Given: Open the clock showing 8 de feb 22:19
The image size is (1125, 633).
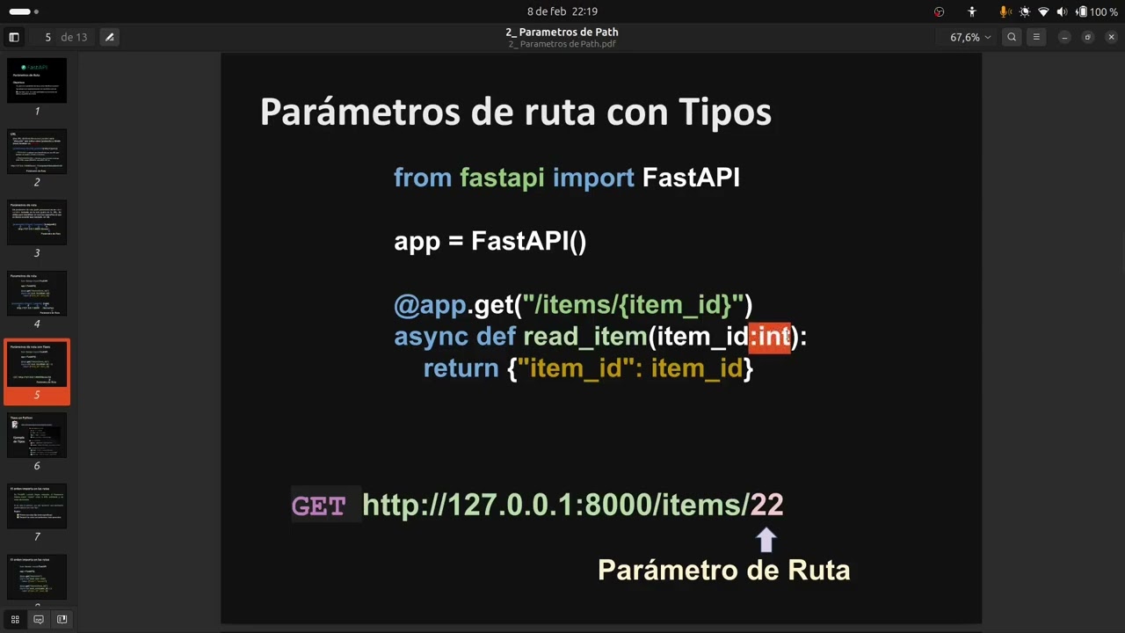Looking at the screenshot, I should (562, 11).
